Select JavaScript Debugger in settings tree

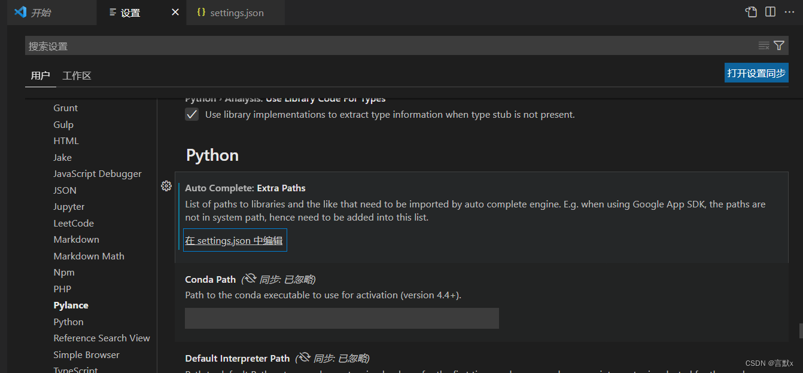(x=98, y=174)
